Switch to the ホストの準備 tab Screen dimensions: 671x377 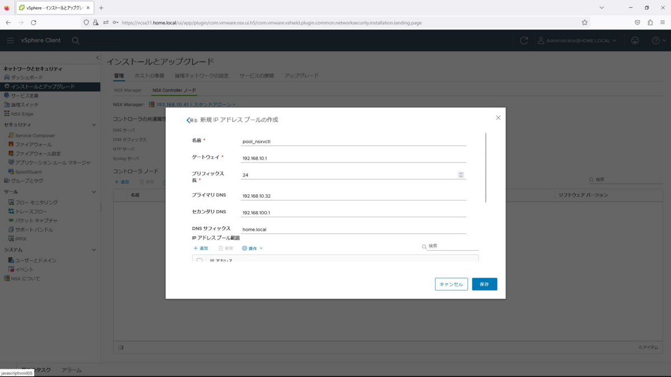point(149,75)
